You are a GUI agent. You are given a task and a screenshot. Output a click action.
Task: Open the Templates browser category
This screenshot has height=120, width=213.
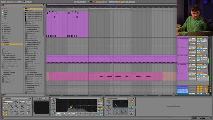7,42
